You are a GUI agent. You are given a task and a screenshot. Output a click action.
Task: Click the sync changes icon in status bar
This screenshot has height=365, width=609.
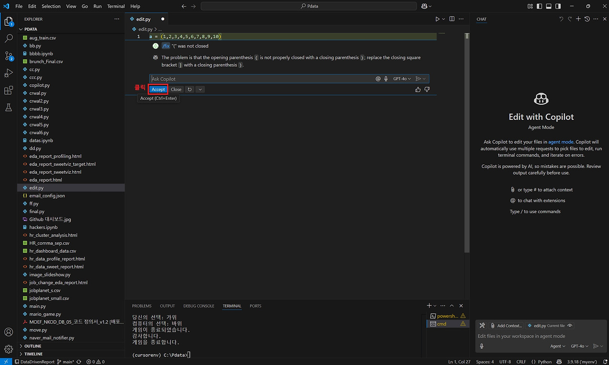coord(79,362)
